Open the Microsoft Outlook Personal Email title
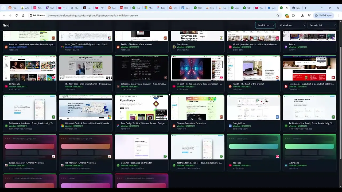 tap(88, 123)
